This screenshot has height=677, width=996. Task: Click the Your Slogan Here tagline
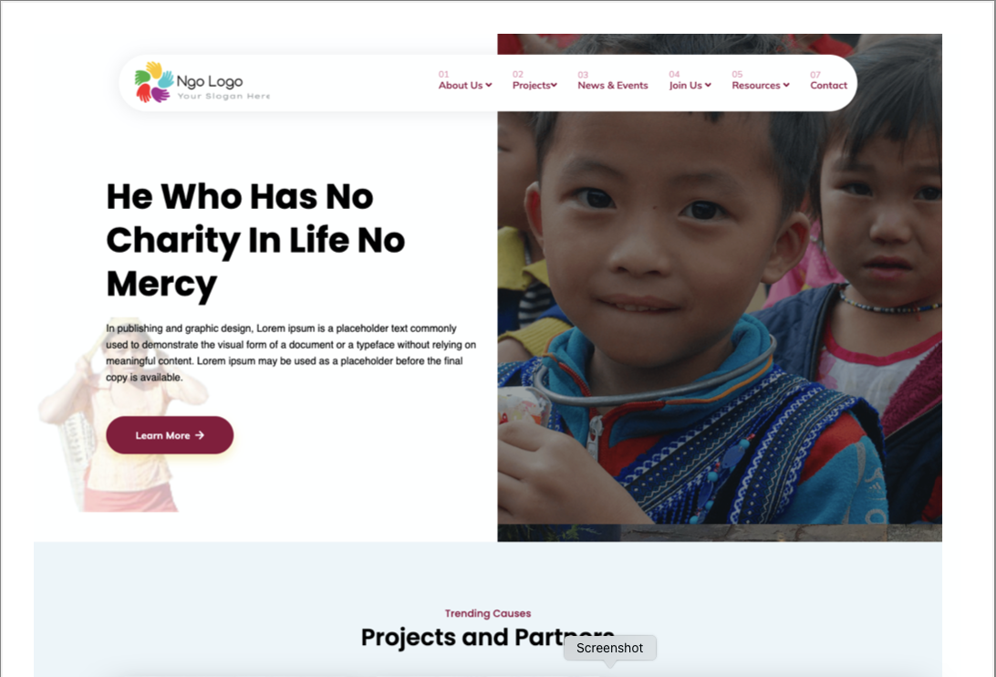223,96
